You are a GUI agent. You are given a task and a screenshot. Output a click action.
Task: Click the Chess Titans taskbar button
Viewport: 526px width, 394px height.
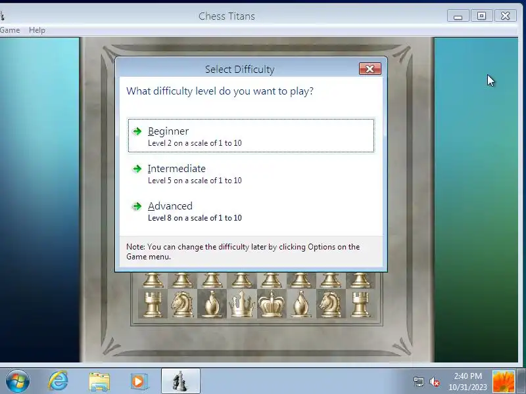tap(180, 382)
